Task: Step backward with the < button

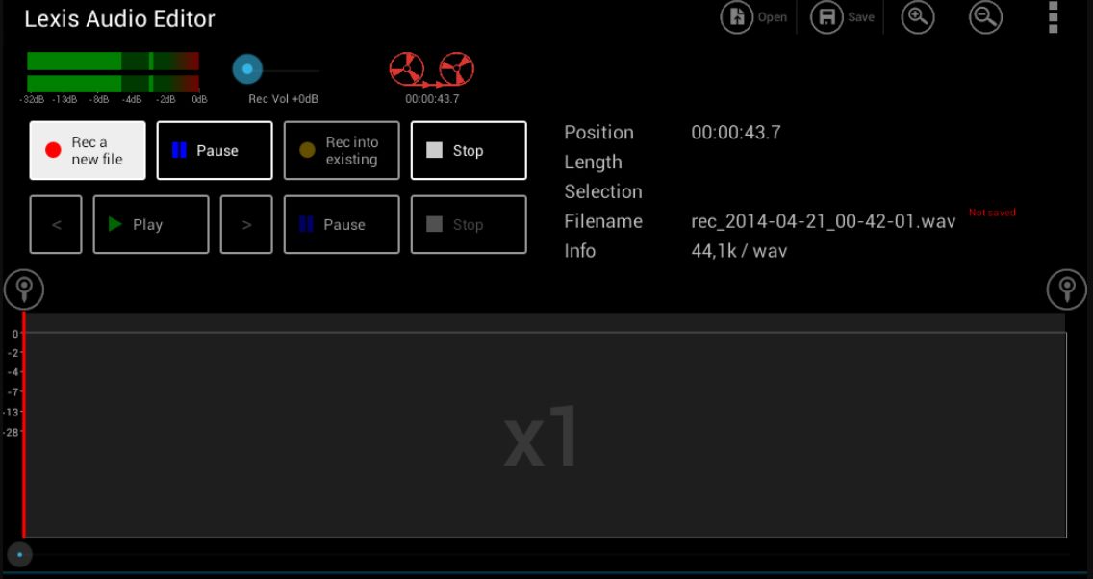Action: (56, 224)
